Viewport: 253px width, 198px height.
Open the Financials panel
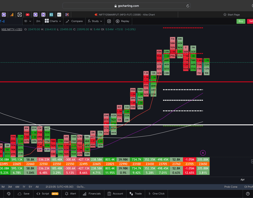point(92,194)
